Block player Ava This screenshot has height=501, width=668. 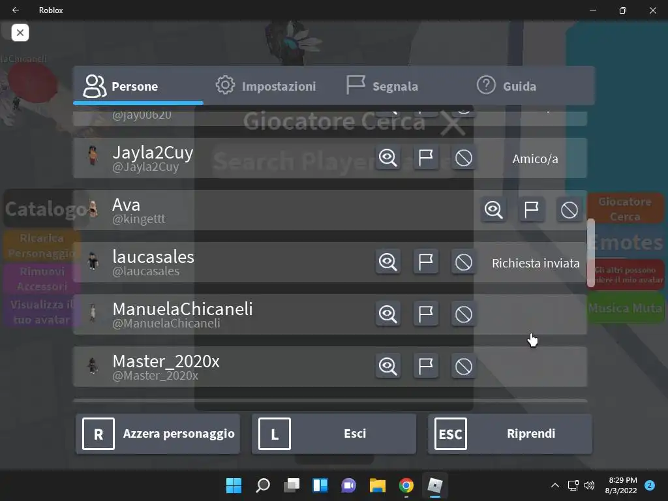coord(569,210)
